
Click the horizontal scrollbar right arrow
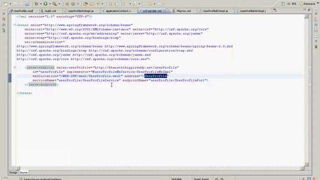[302, 168]
